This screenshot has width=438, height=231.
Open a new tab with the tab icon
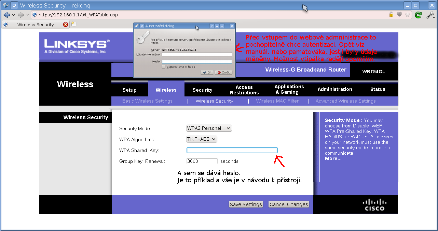74,25
